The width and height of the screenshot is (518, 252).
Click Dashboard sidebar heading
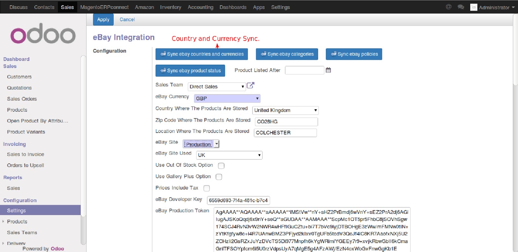coord(16,59)
